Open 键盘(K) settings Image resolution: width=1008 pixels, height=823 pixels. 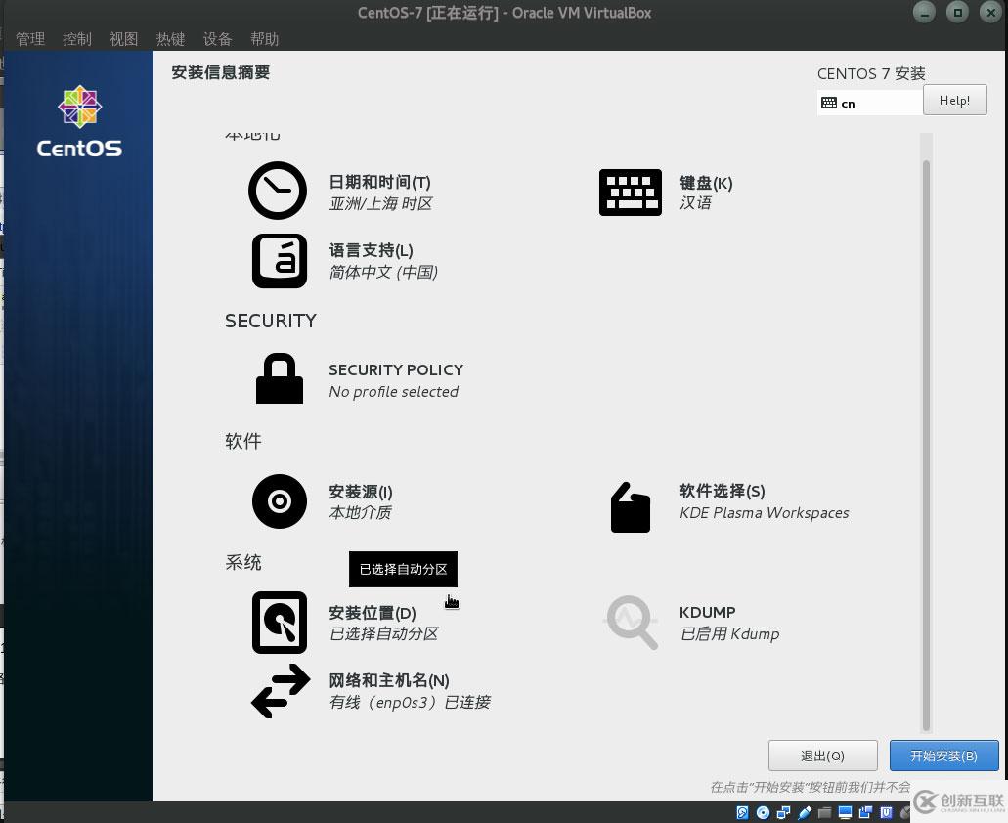(706, 183)
